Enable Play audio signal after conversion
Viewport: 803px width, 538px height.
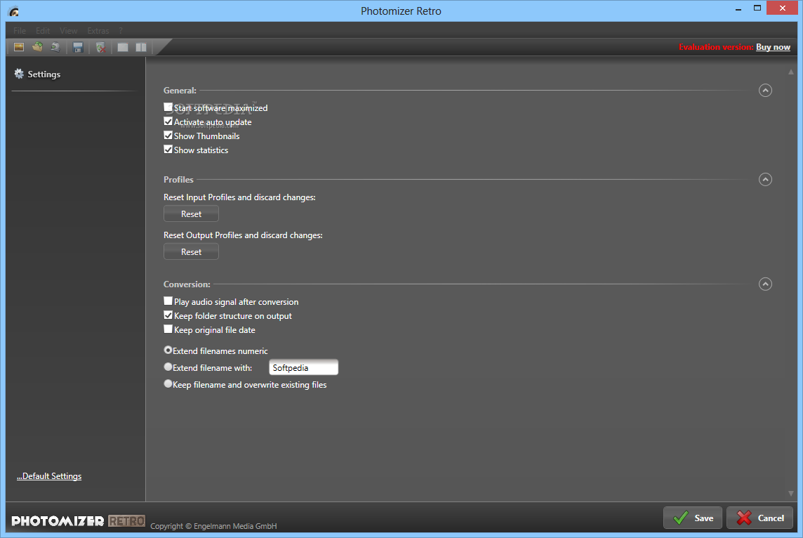point(168,301)
